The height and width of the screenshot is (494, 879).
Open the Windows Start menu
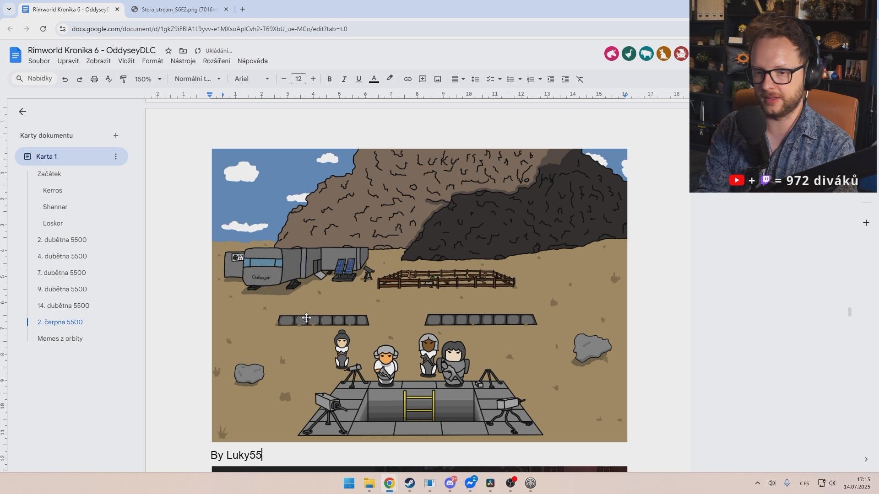[349, 483]
